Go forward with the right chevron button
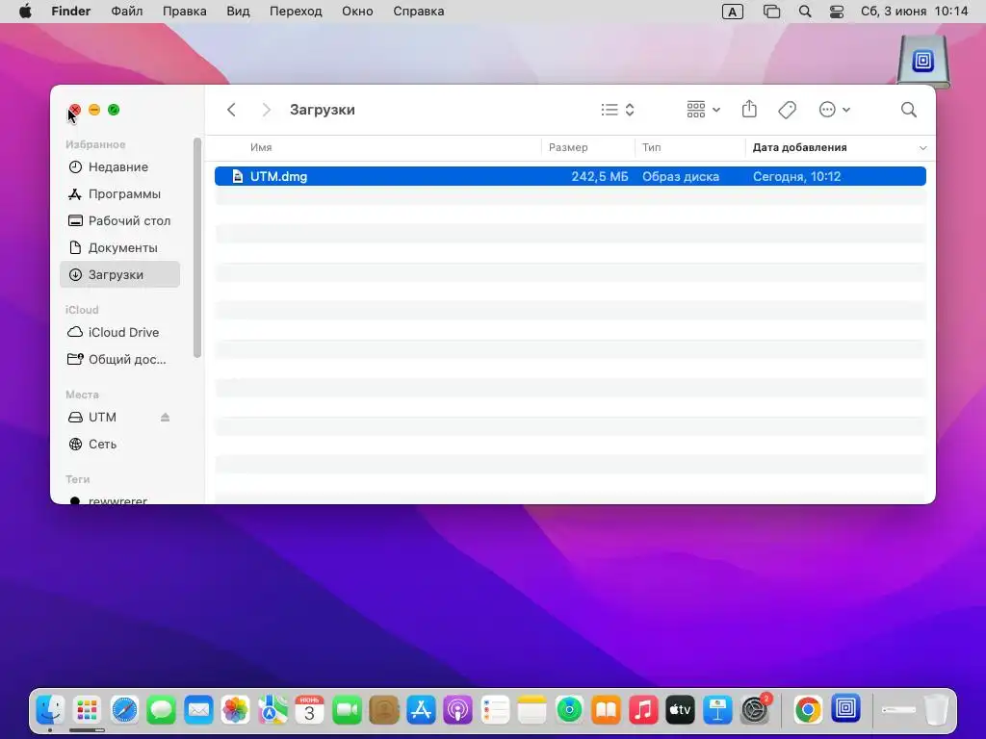986x739 pixels. tap(266, 110)
